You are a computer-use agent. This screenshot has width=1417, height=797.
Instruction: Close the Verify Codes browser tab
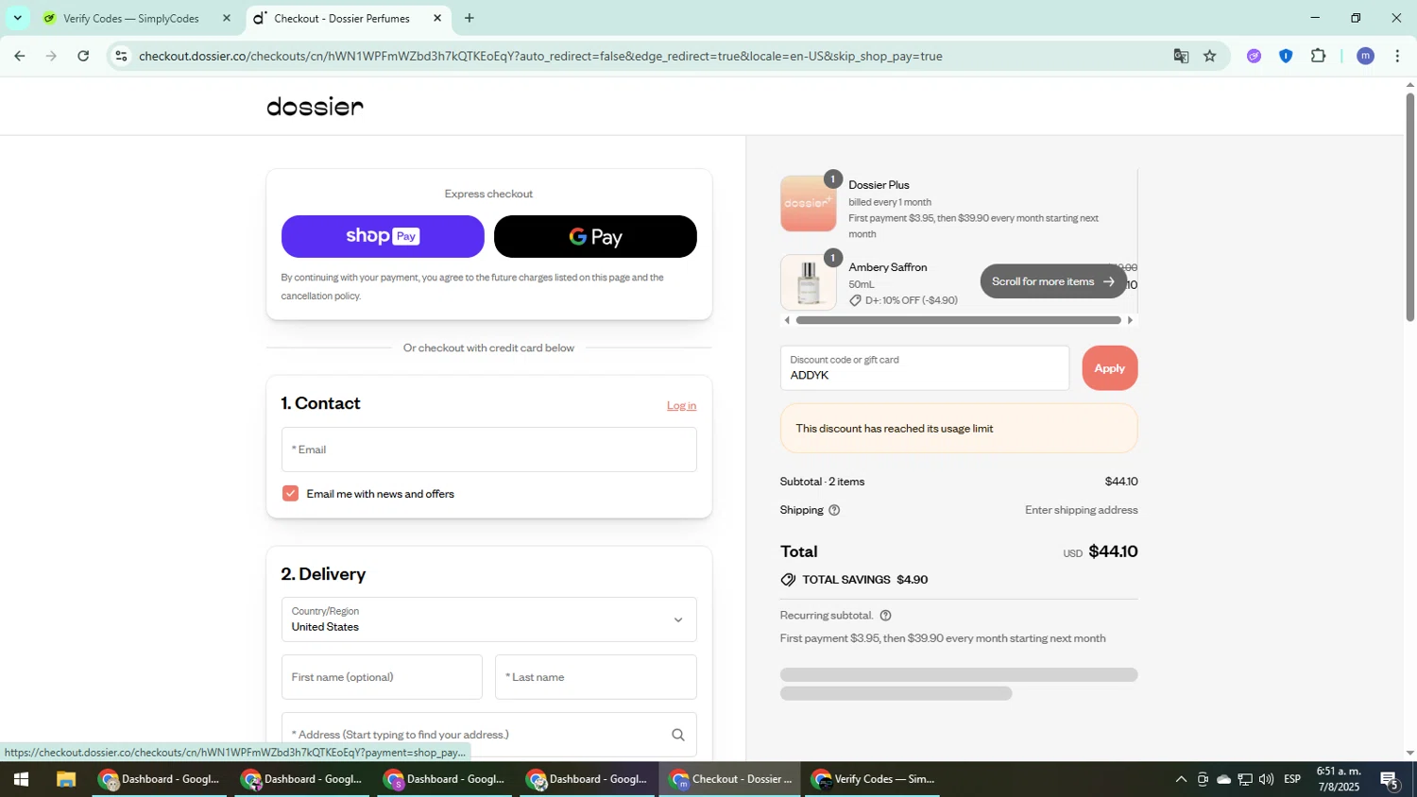(x=226, y=18)
